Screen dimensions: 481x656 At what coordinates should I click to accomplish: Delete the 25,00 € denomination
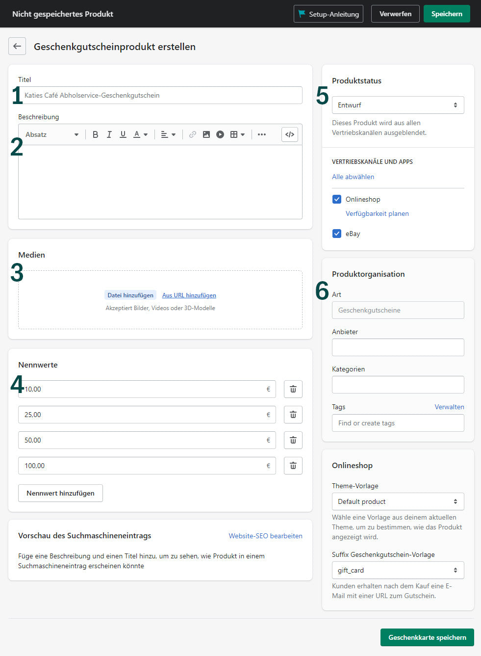[x=293, y=415]
